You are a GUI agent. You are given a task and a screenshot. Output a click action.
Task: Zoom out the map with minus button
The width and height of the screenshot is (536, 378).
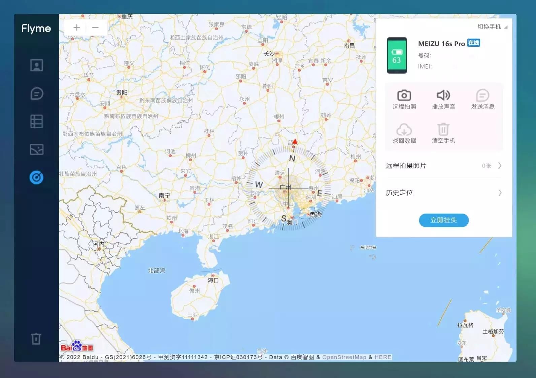pos(95,28)
